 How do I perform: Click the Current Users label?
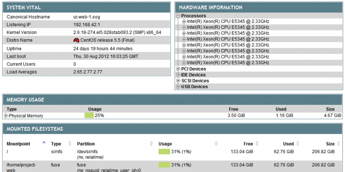(x=21, y=64)
